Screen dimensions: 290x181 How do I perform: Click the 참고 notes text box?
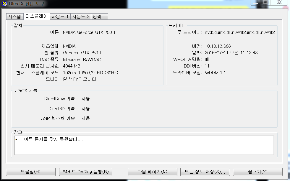point(144,145)
